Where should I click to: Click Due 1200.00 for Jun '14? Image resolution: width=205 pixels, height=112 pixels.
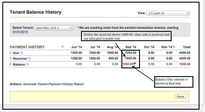point(76,53)
